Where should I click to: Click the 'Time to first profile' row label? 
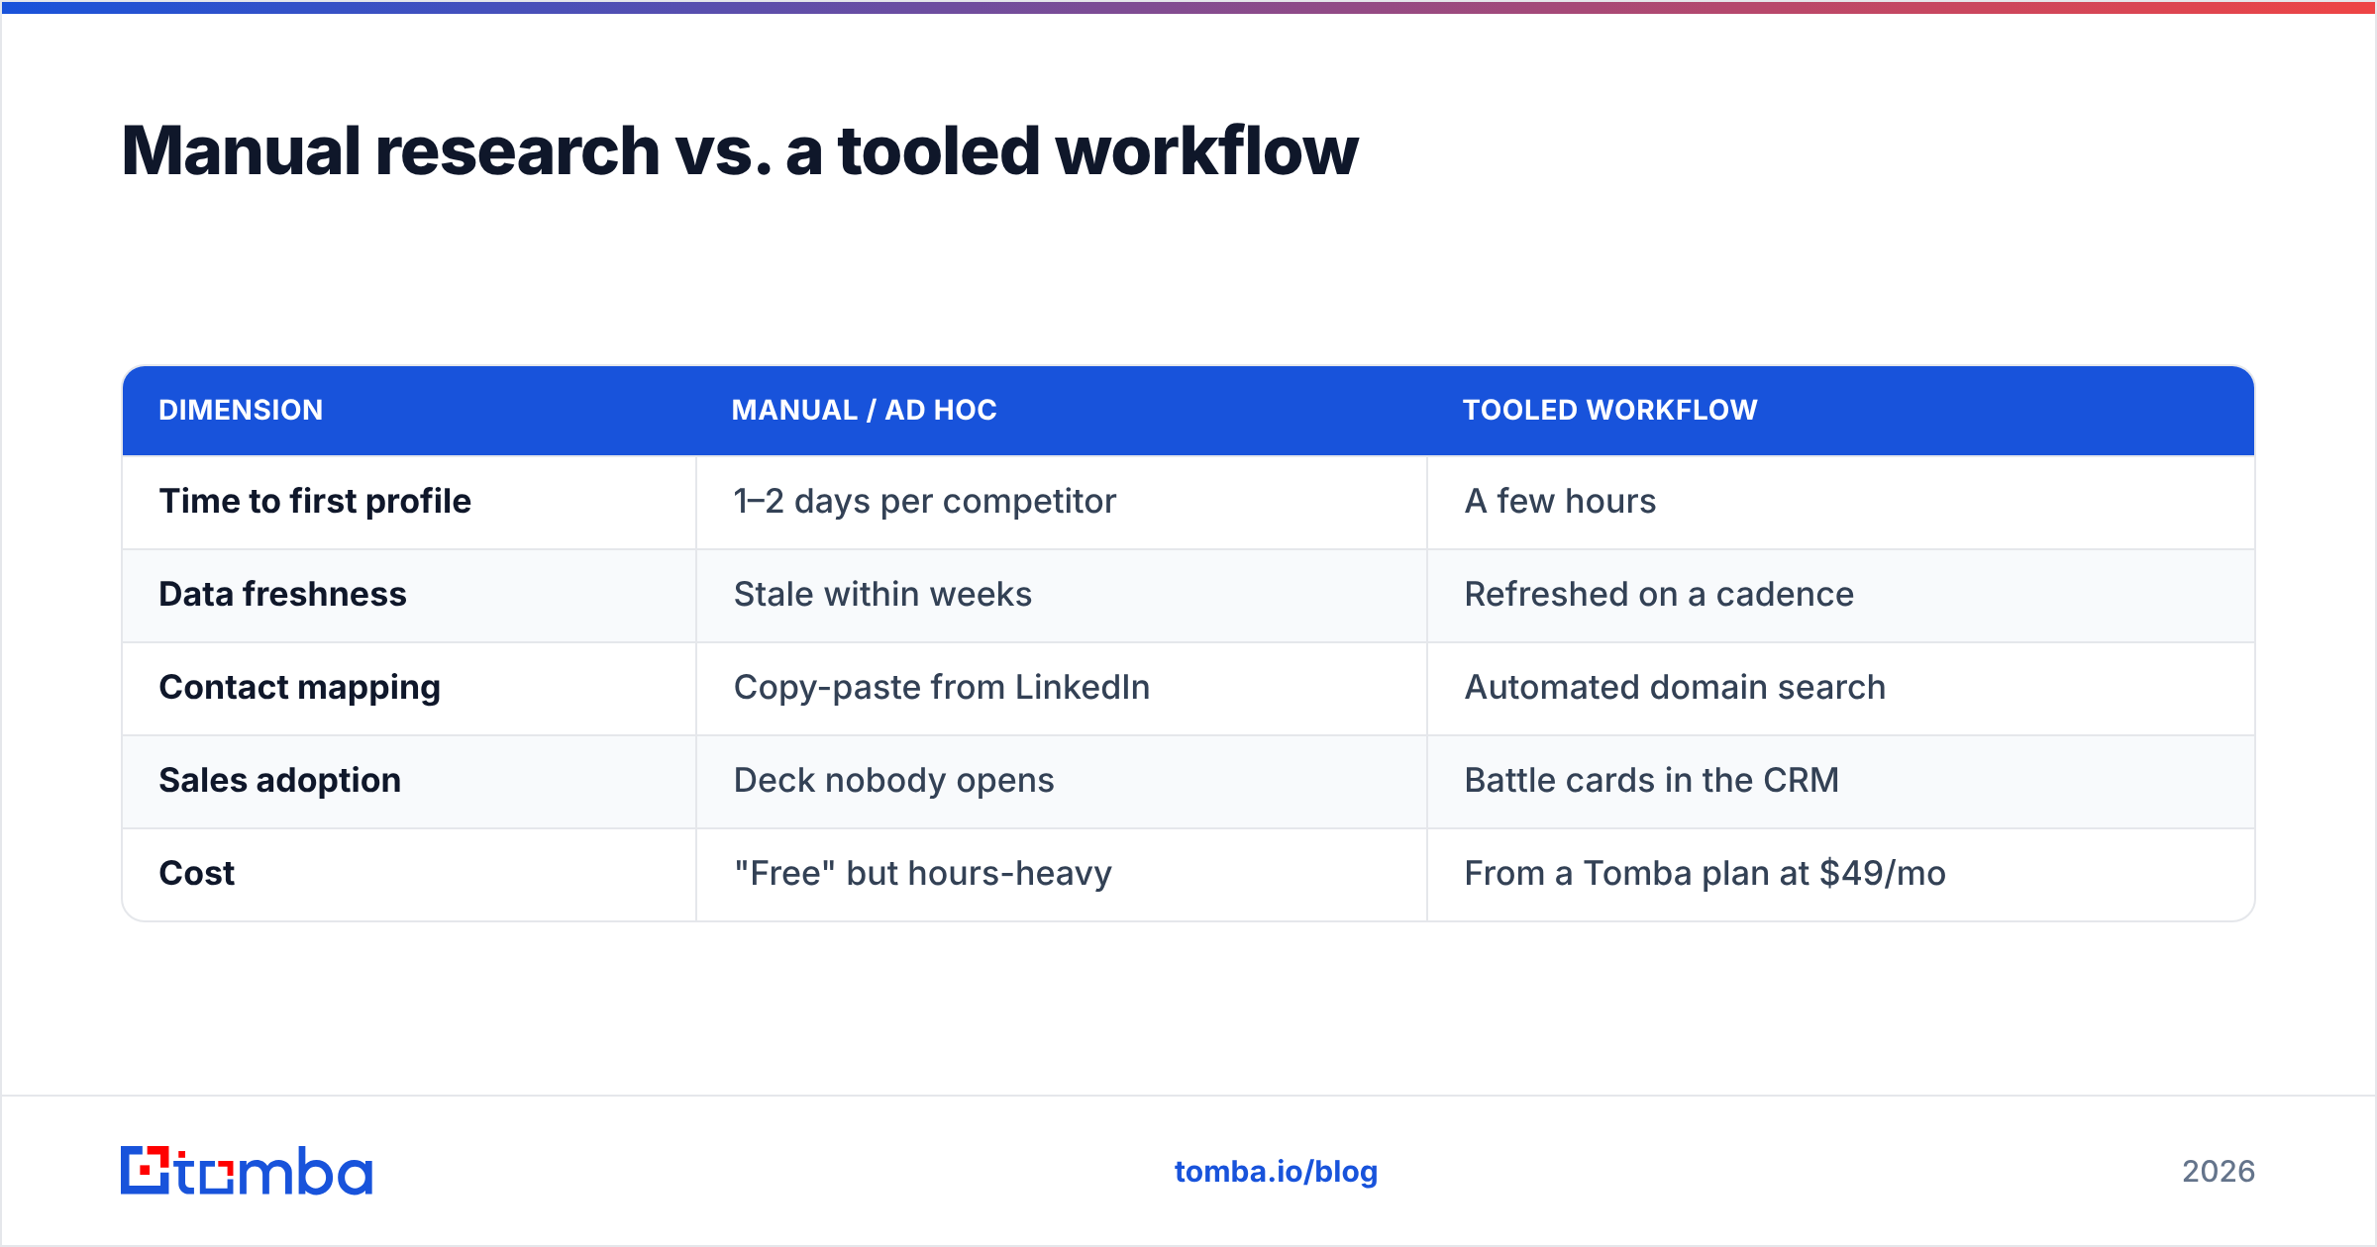tap(409, 502)
